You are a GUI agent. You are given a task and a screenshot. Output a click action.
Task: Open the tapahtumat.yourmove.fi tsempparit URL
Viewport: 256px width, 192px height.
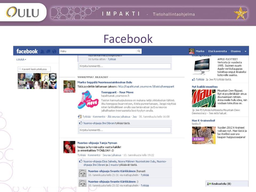coord(146,86)
